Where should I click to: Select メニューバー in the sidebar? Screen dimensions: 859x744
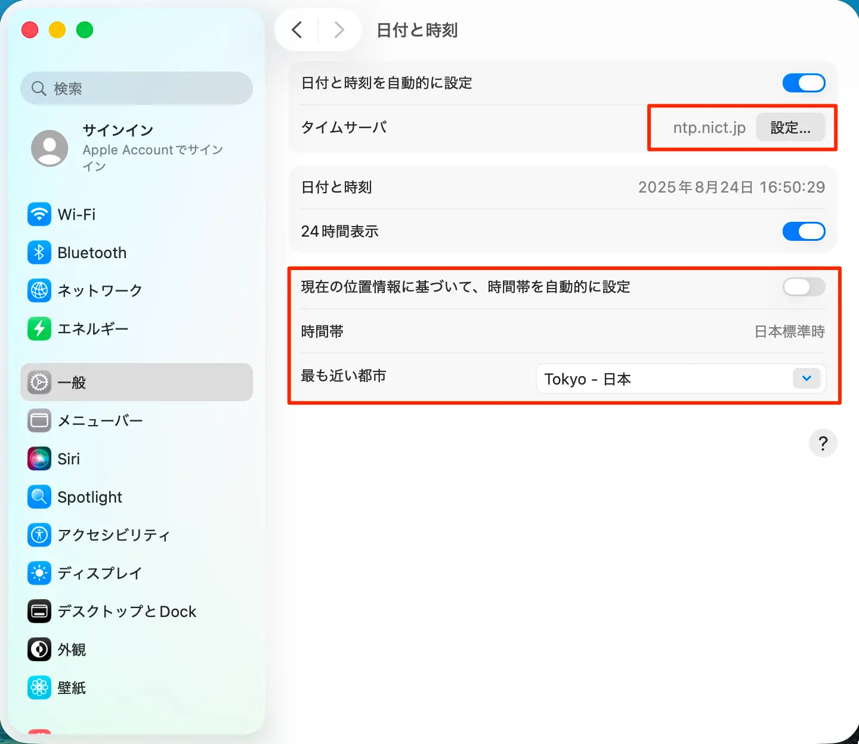click(x=100, y=421)
